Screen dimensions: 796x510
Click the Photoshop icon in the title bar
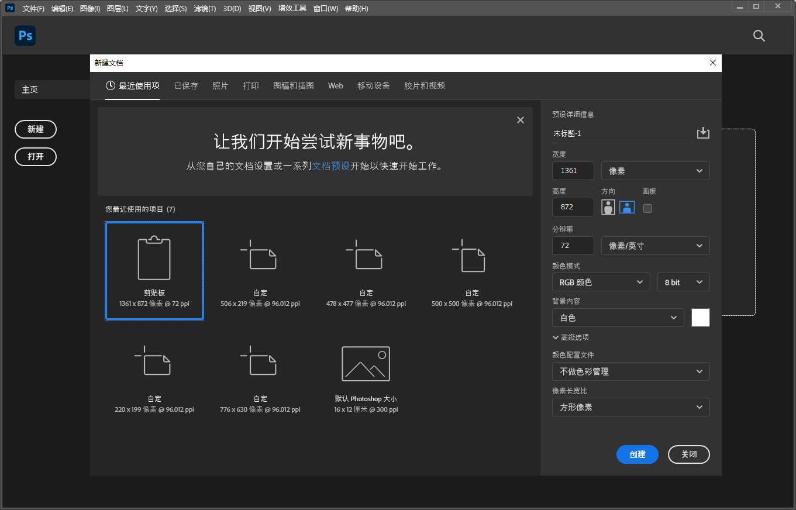pyautogui.click(x=9, y=8)
